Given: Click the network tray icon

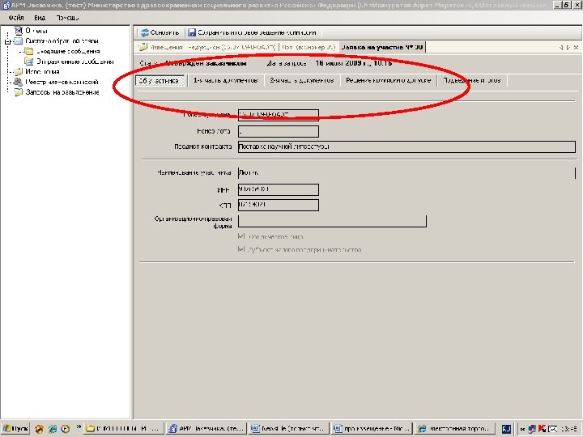Looking at the screenshot, I should coord(532,429).
